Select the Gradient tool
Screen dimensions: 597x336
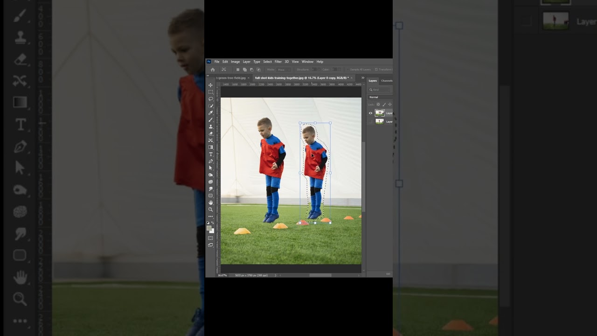pyautogui.click(x=210, y=147)
